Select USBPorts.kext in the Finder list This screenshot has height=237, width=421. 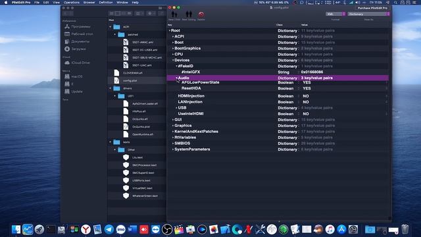[x=141, y=180]
